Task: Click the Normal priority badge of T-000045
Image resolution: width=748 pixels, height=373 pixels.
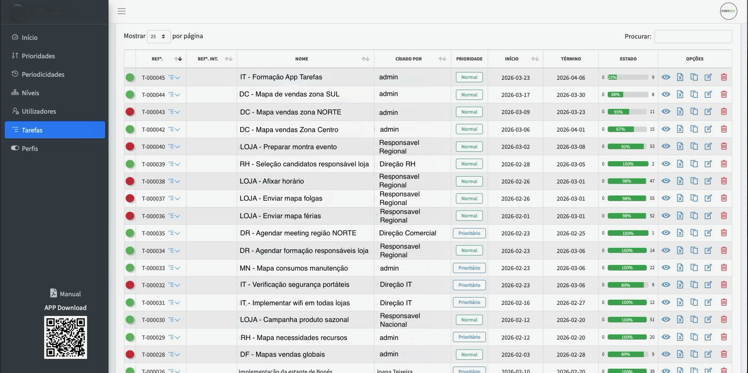Action: pos(469,77)
